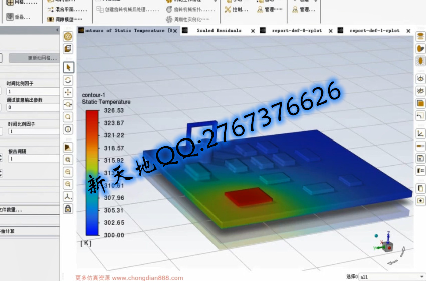Choose the pan/translate view tool

pyautogui.click(x=68, y=92)
